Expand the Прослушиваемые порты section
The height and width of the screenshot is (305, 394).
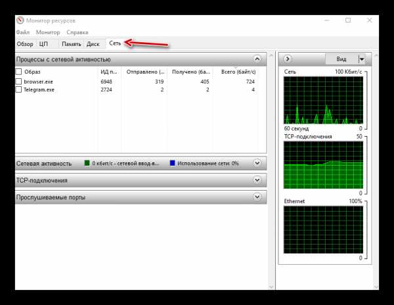coord(257,197)
